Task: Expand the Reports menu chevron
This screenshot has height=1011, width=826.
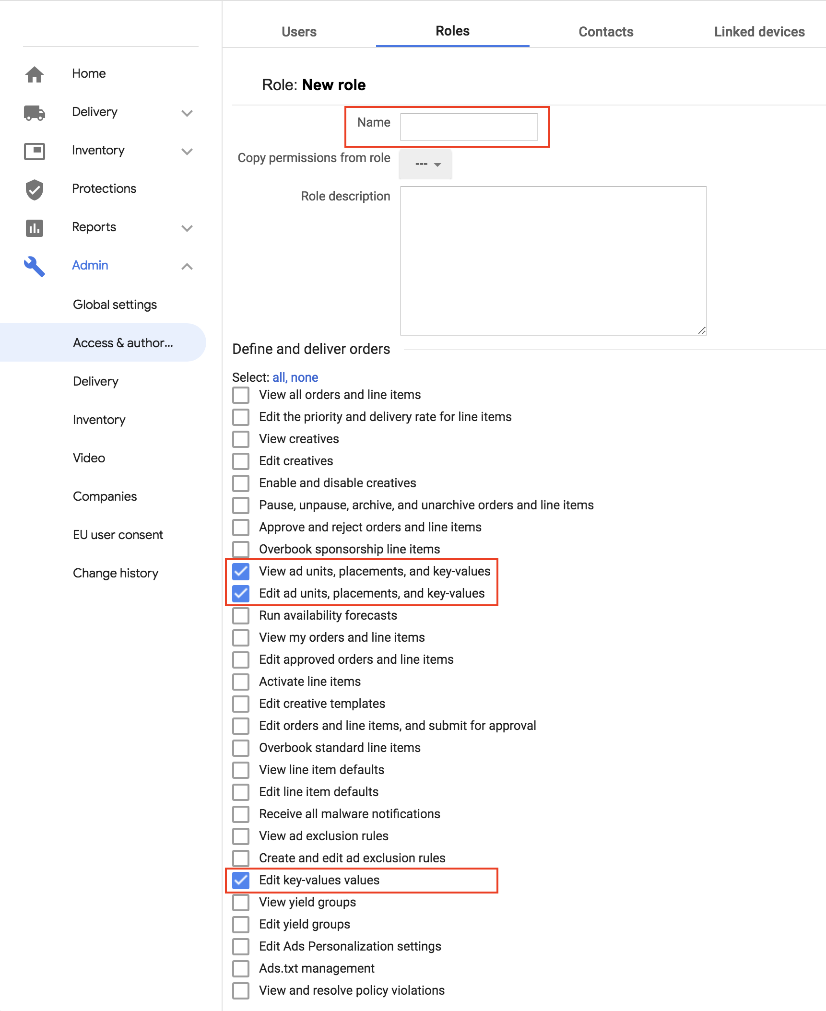Action: [187, 228]
